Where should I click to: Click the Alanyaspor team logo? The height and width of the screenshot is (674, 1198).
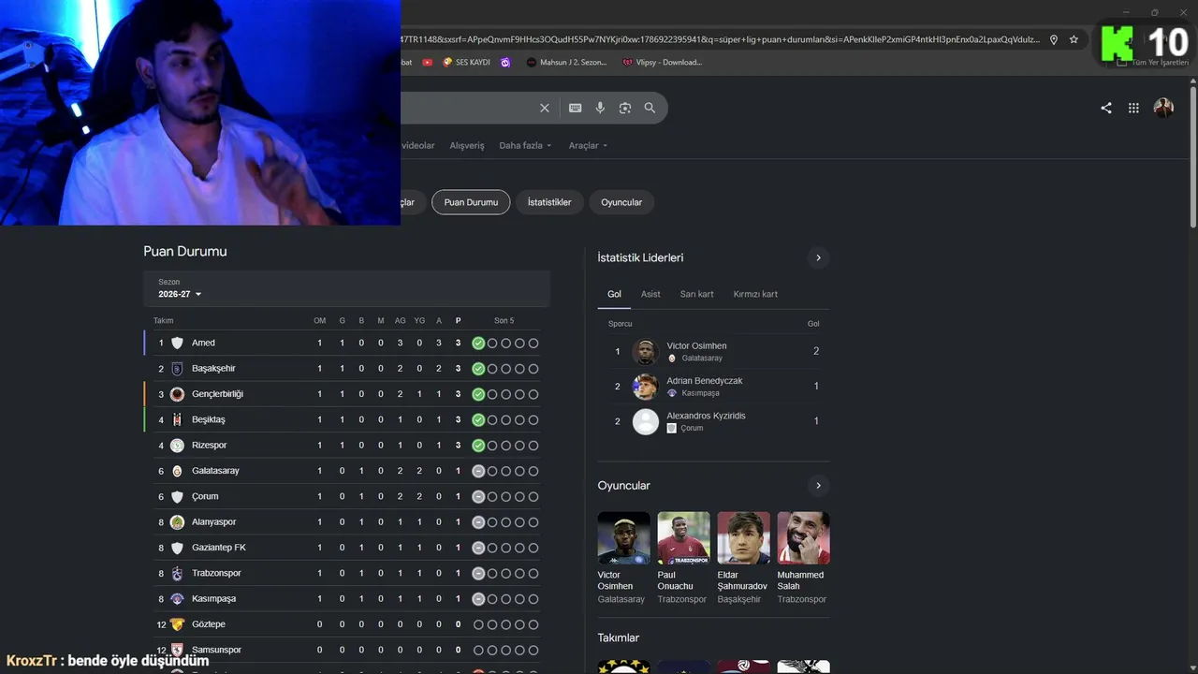coord(177,522)
